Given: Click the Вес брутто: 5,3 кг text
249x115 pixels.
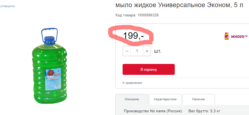Looking at the screenshot, I should (204, 111).
